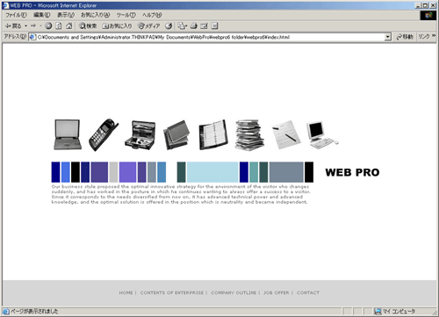Click the desktop computer image
The height and width of the screenshot is (317, 439).
tap(322, 135)
